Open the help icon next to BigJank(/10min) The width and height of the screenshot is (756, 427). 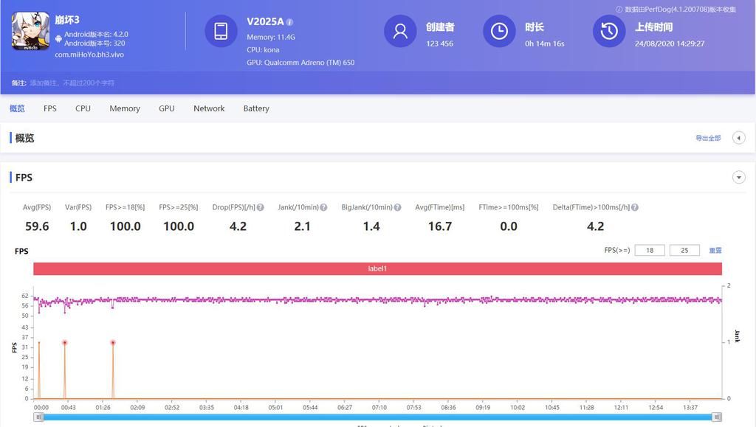[x=397, y=208]
